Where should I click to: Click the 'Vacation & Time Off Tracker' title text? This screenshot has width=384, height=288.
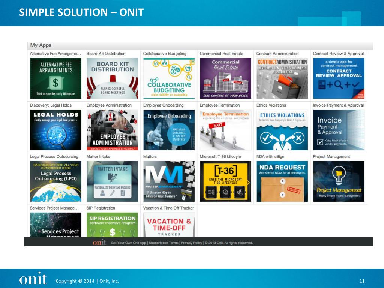[168, 208]
